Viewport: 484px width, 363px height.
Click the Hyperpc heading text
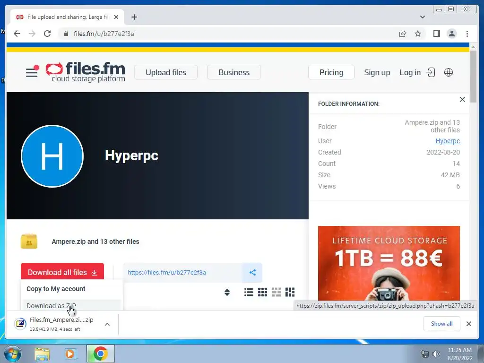131,155
